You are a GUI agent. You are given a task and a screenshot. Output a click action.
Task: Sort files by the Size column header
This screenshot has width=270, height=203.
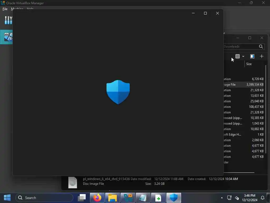tap(249, 64)
